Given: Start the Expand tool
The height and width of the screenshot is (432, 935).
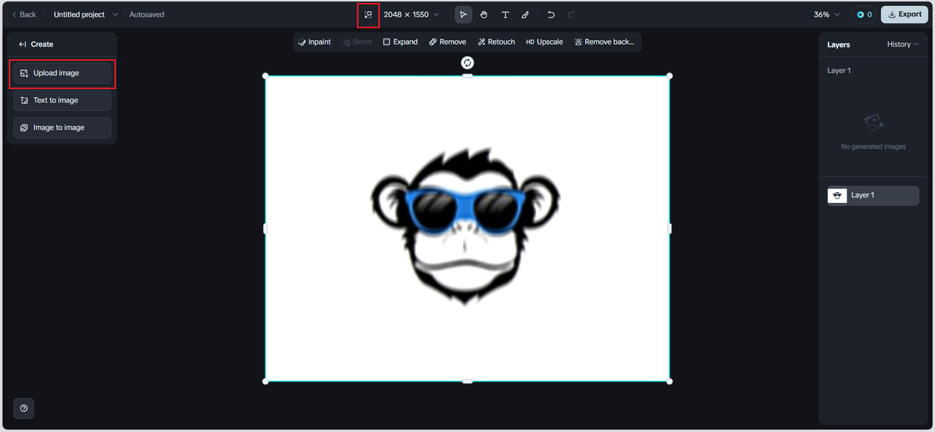Looking at the screenshot, I should [x=400, y=42].
